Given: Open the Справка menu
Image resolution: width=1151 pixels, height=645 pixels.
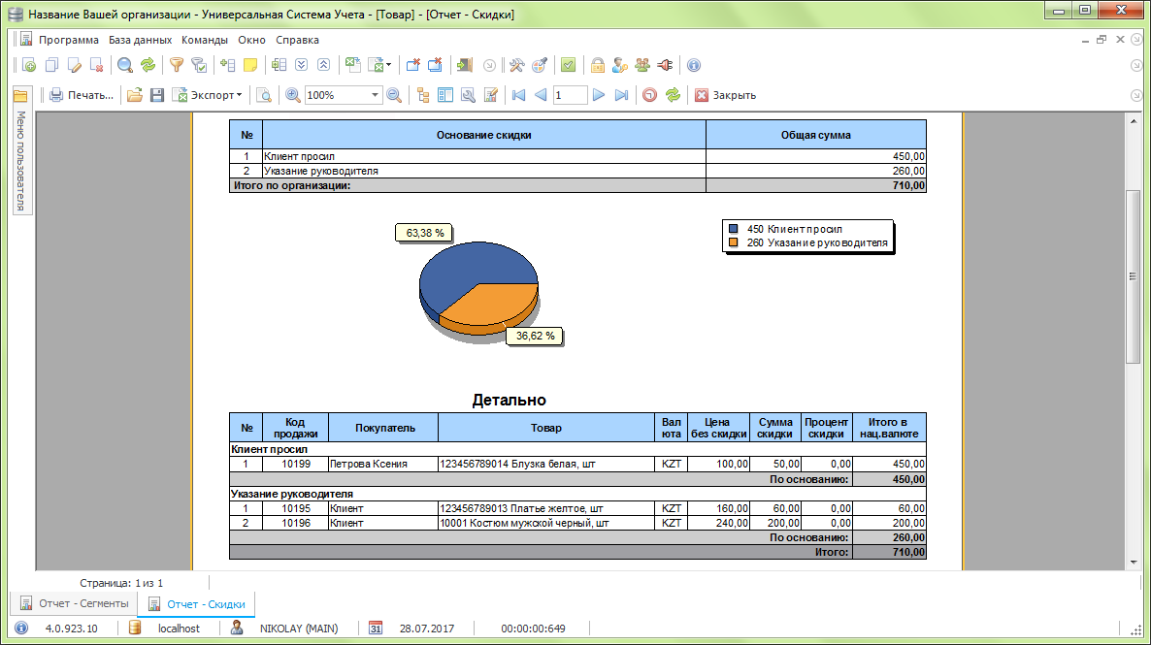Looking at the screenshot, I should point(297,41).
